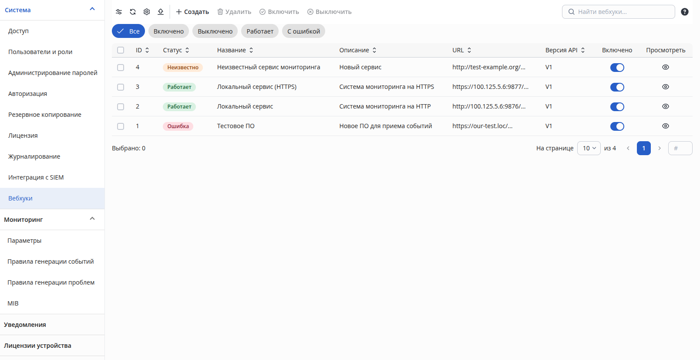Viewport: 700px width, 360px height.
Task: Select the Работает filter tab
Action: pyautogui.click(x=260, y=31)
